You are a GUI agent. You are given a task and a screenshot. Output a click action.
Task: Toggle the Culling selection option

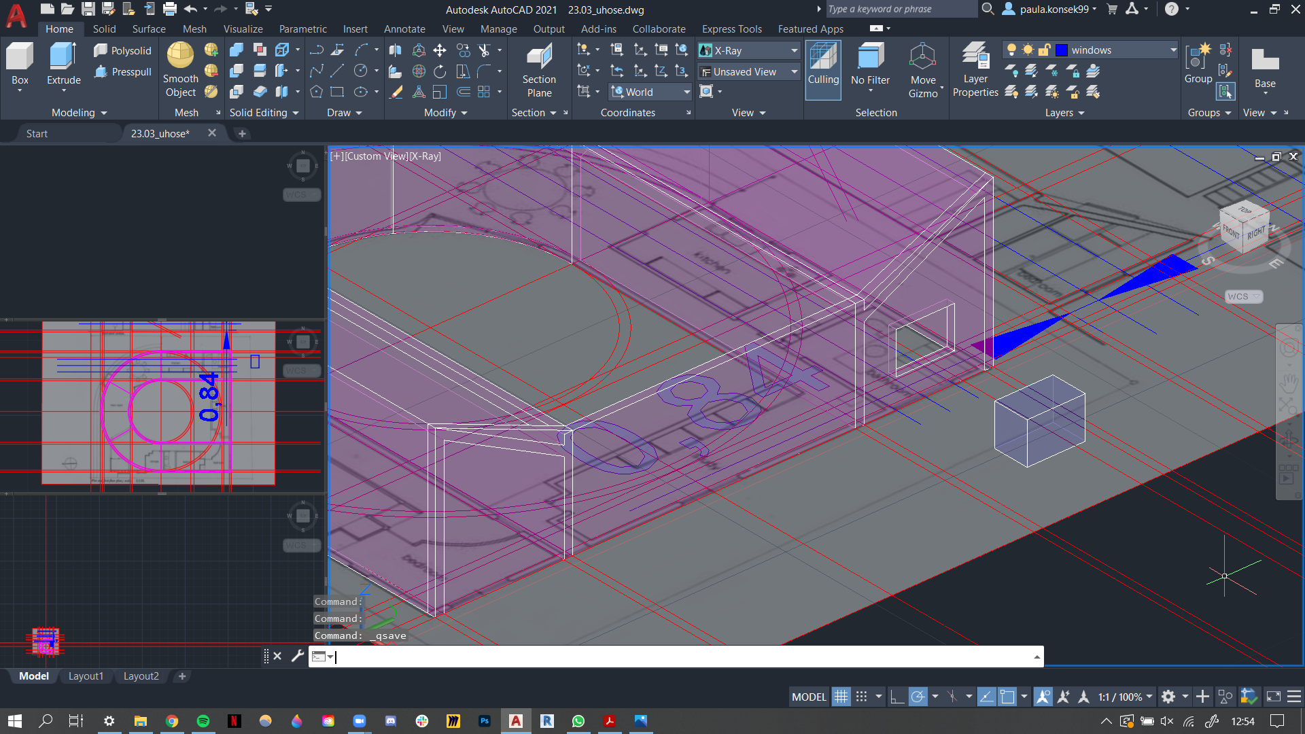pos(823,70)
